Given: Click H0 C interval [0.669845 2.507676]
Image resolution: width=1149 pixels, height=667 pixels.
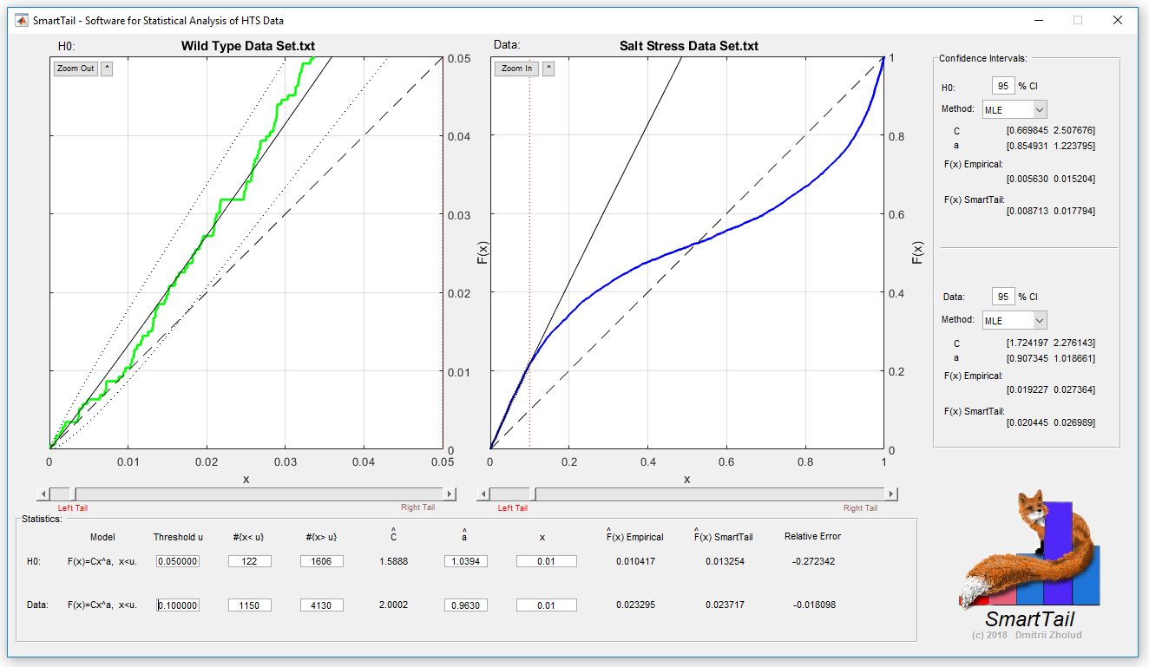Looking at the screenshot, I should tap(1050, 130).
